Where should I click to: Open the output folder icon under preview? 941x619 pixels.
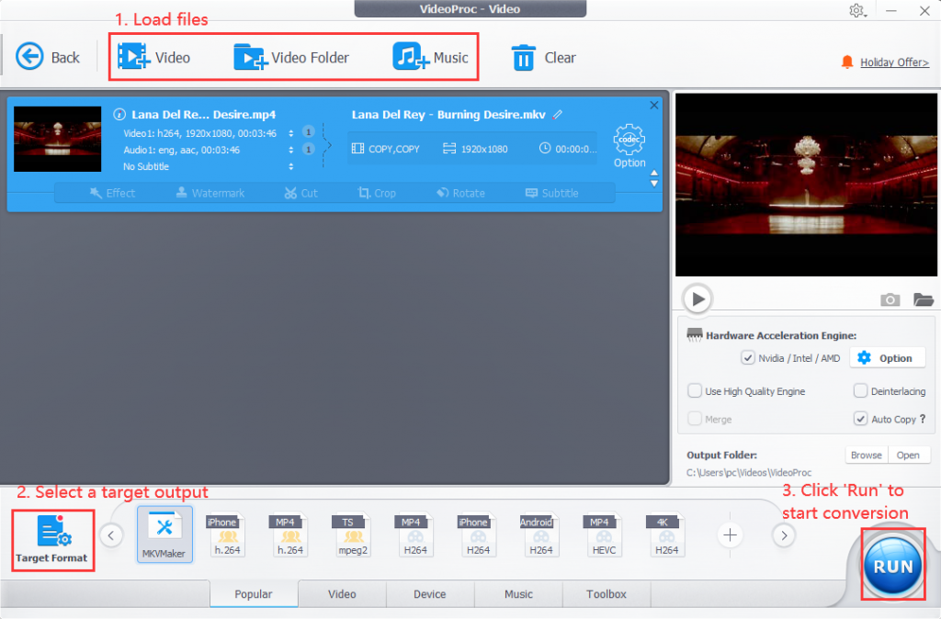[x=923, y=299]
